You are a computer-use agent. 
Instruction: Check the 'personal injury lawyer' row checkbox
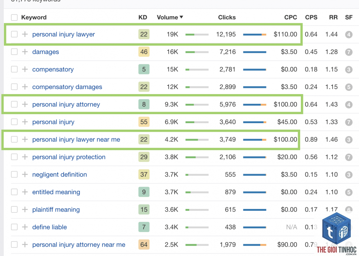(14, 34)
